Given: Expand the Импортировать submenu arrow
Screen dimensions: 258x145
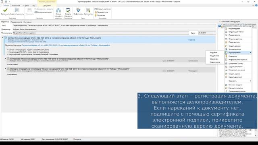Looking at the screenshot, I should (250, 53).
